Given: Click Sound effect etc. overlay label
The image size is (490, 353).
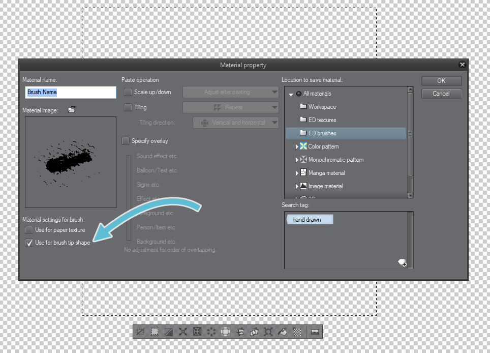Looking at the screenshot, I should coord(158,156).
